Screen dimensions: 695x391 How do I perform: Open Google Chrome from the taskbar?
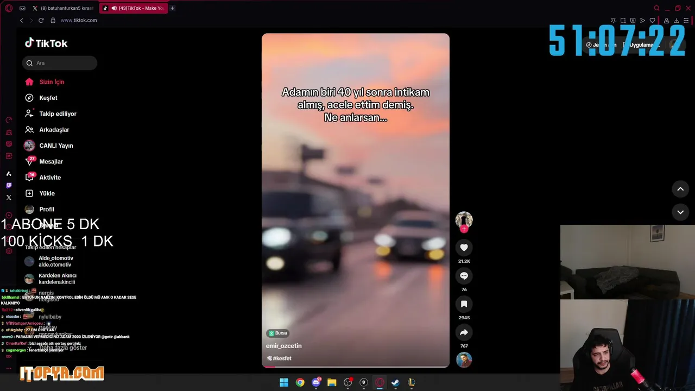(x=300, y=382)
